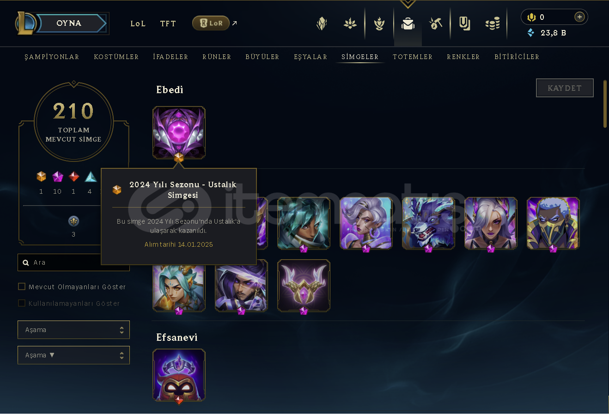Filter by purple Epic gem icon
The image size is (609, 416).
point(57,177)
